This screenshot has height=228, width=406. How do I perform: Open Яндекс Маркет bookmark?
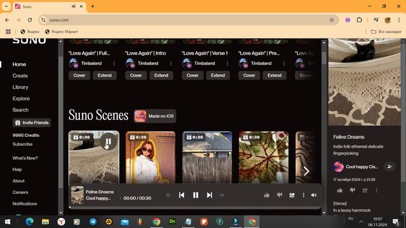click(62, 32)
